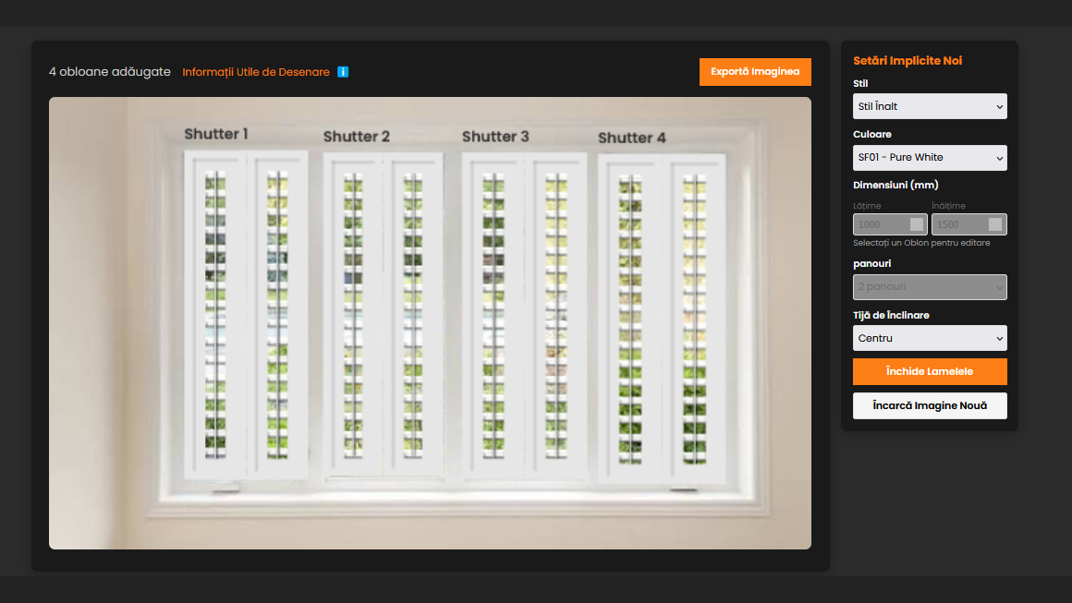Open the panouri dropdown
1072x603 pixels.
click(x=930, y=287)
